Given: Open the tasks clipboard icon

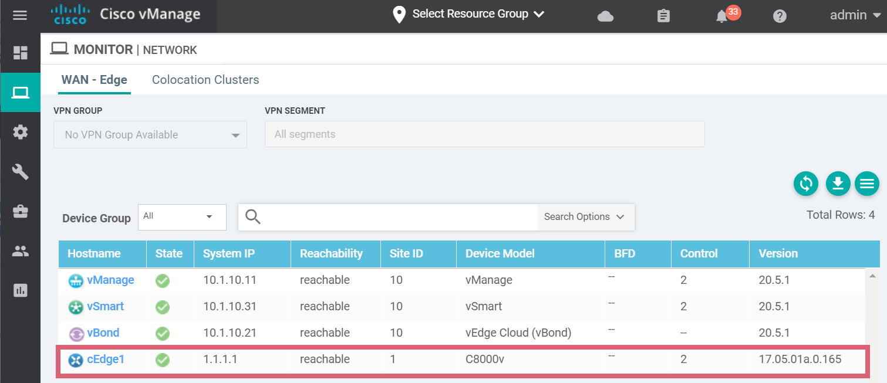Looking at the screenshot, I should pos(663,16).
